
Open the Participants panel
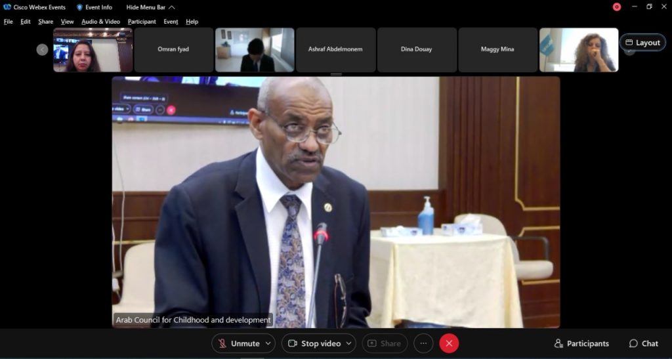581,344
